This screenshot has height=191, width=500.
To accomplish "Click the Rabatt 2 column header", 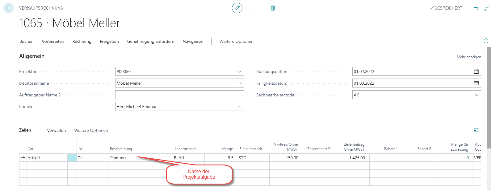I will [424, 149].
